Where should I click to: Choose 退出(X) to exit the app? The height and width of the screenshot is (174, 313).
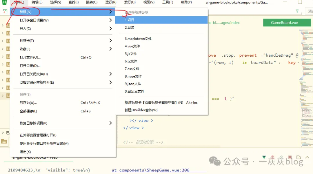[25, 152]
